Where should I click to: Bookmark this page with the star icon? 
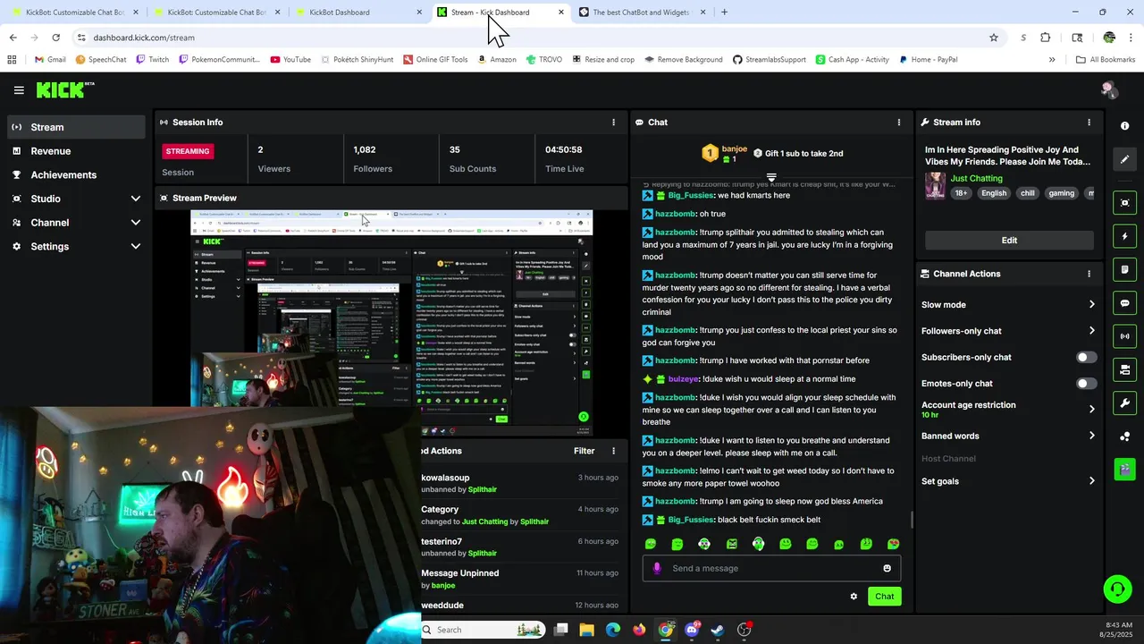click(993, 38)
